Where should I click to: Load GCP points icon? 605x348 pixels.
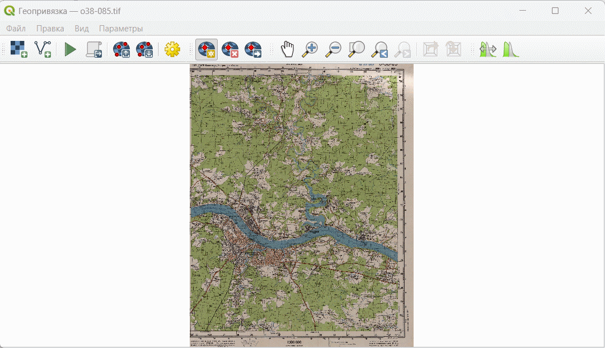point(121,49)
